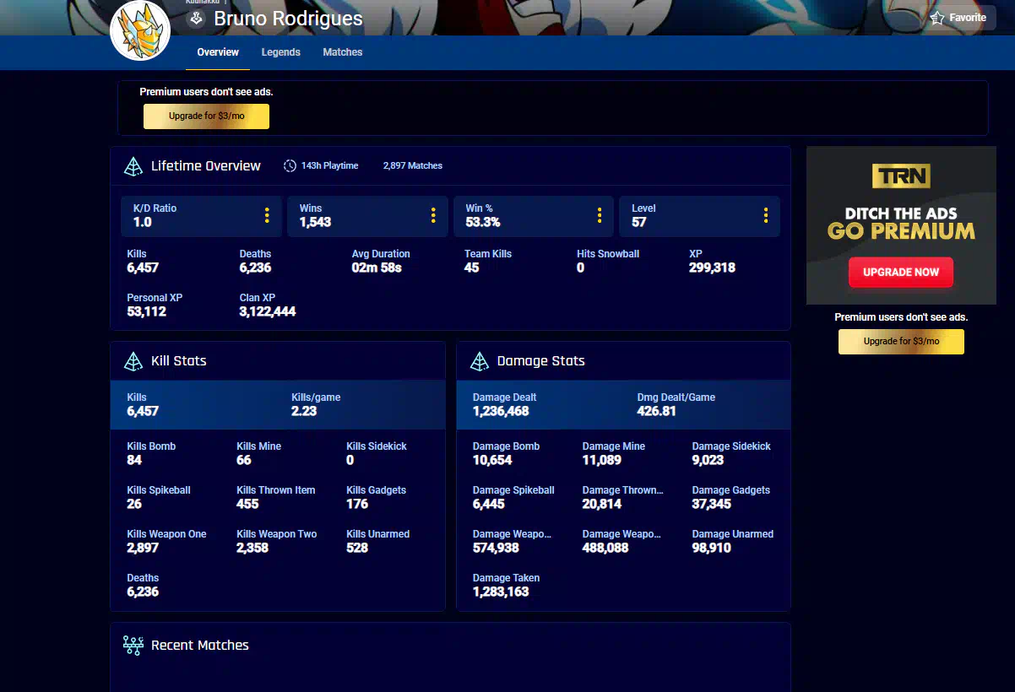Switch to the Matches tab
Viewport: 1015px width, 692px height.
[342, 52]
